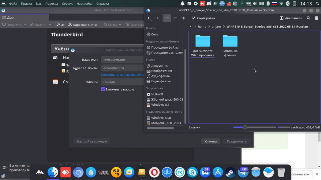Image resolution: width=321 pixels, height=180 pixels.
Task: Enable Две панели split view
Action: [x=291, y=18]
